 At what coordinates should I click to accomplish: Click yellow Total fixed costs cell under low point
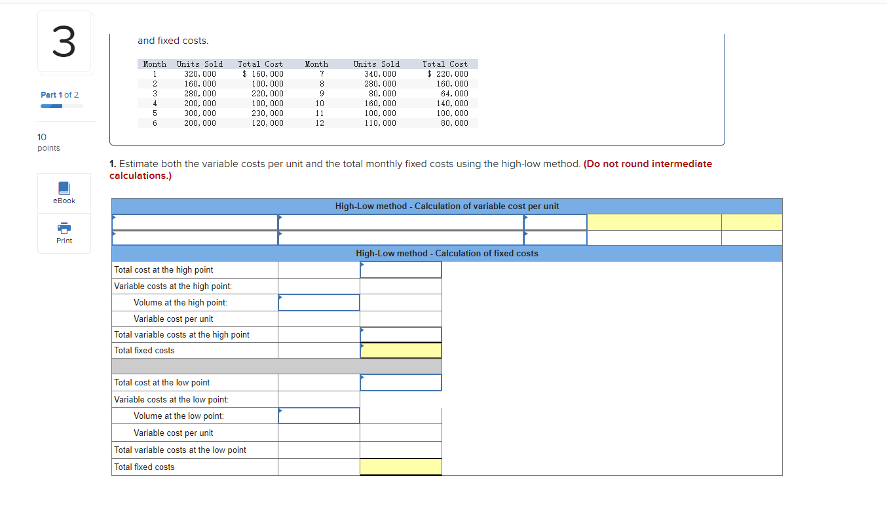[x=400, y=467]
